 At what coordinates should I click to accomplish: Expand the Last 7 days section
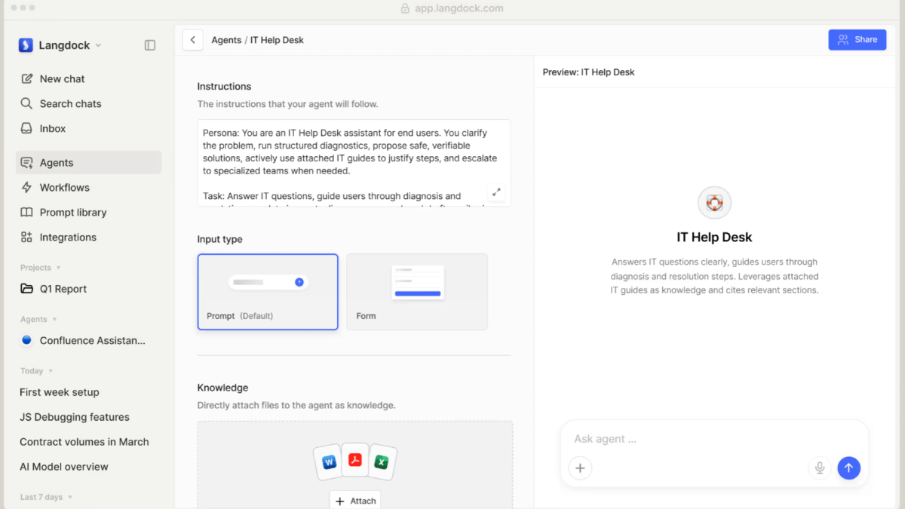[47, 497]
